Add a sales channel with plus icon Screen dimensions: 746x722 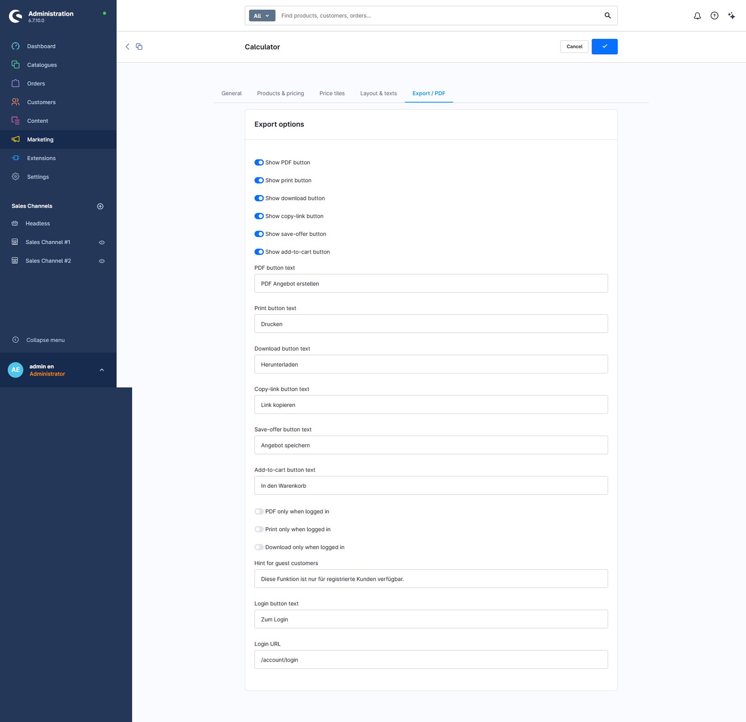[101, 206]
